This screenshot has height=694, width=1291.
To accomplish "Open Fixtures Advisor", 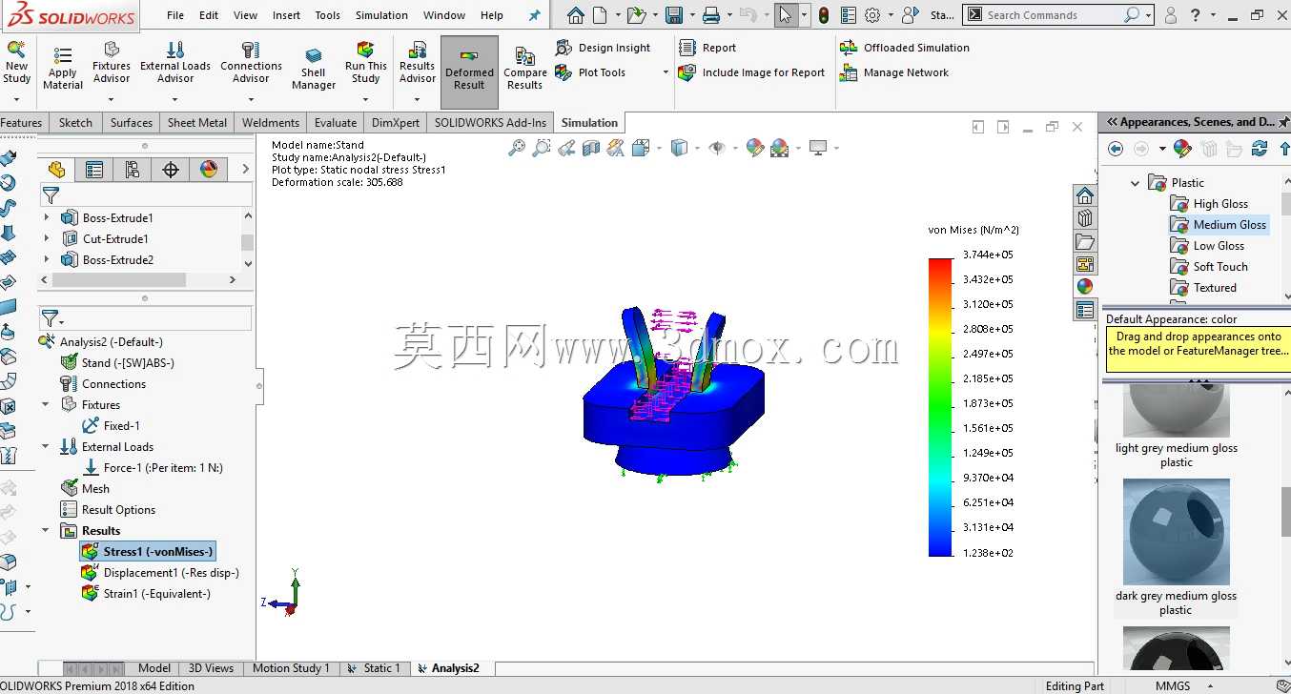I will 112,63.
